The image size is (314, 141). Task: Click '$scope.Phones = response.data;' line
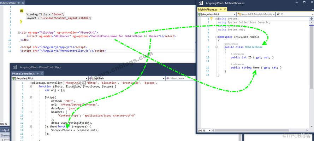click(75, 130)
